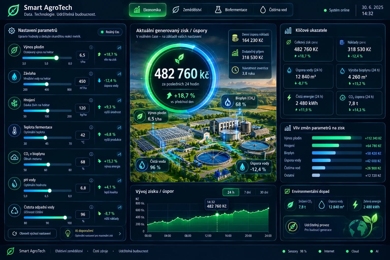The image size is (390, 260).
Task: Click the pH vody droplet icon
Action: 14,183
